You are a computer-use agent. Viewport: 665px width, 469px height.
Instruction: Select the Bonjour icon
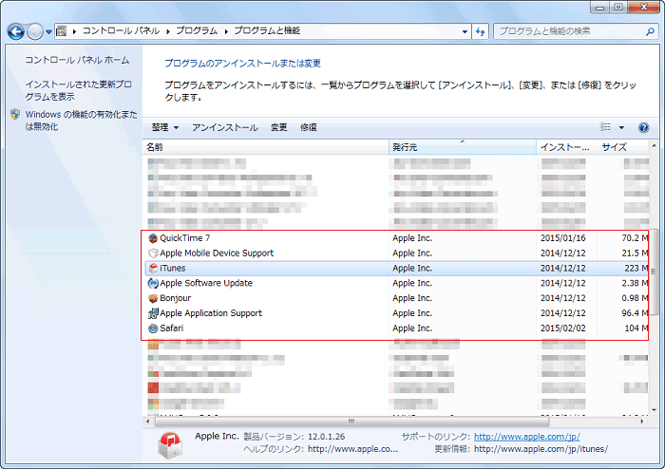pyautogui.click(x=153, y=298)
